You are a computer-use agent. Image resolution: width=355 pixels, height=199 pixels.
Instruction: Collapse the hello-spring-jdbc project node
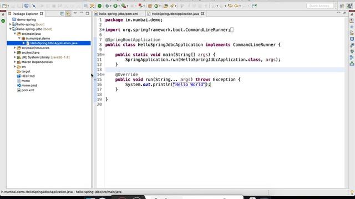[x=11, y=29]
